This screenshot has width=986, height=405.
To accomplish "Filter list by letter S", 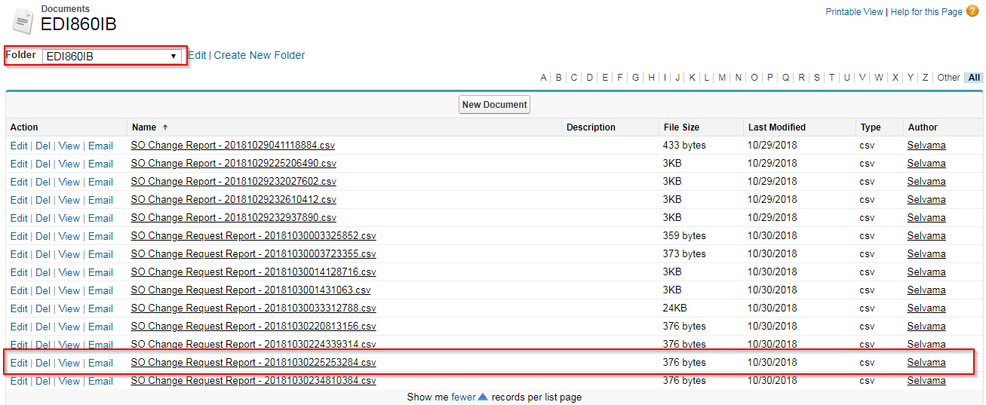I will [816, 78].
